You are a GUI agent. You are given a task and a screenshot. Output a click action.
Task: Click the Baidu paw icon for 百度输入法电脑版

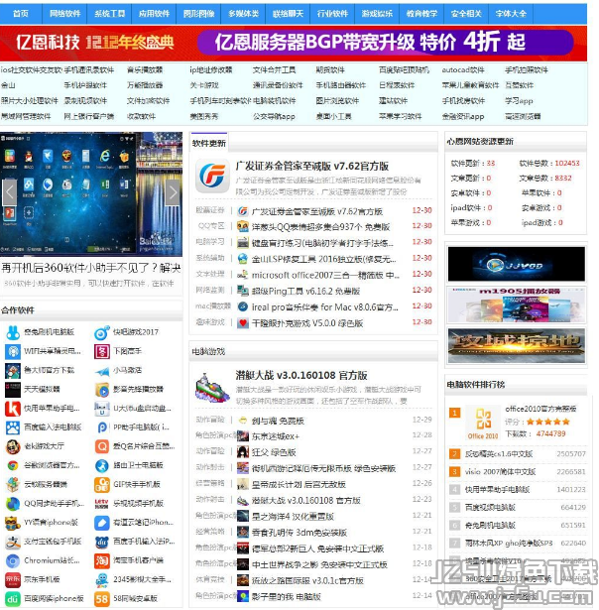[x=13, y=427]
